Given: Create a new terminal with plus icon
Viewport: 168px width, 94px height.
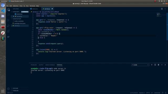Looking at the screenshot, I should tap(152, 65).
